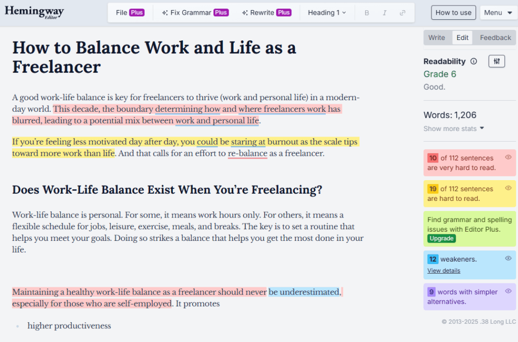This screenshot has width=518, height=342.
Task: Click the How to use button
Action: point(453,13)
